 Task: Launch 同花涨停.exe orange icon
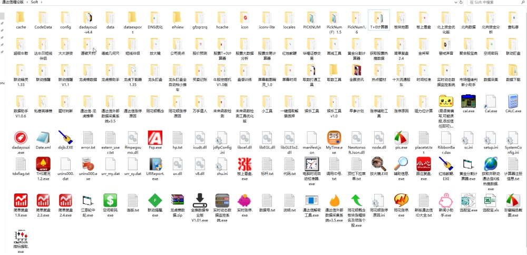pos(401,200)
